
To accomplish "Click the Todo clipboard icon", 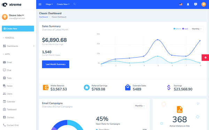I will pyautogui.click(x=5, y=78).
